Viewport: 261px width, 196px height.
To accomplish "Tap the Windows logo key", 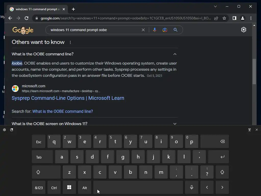I will click(x=69, y=188).
